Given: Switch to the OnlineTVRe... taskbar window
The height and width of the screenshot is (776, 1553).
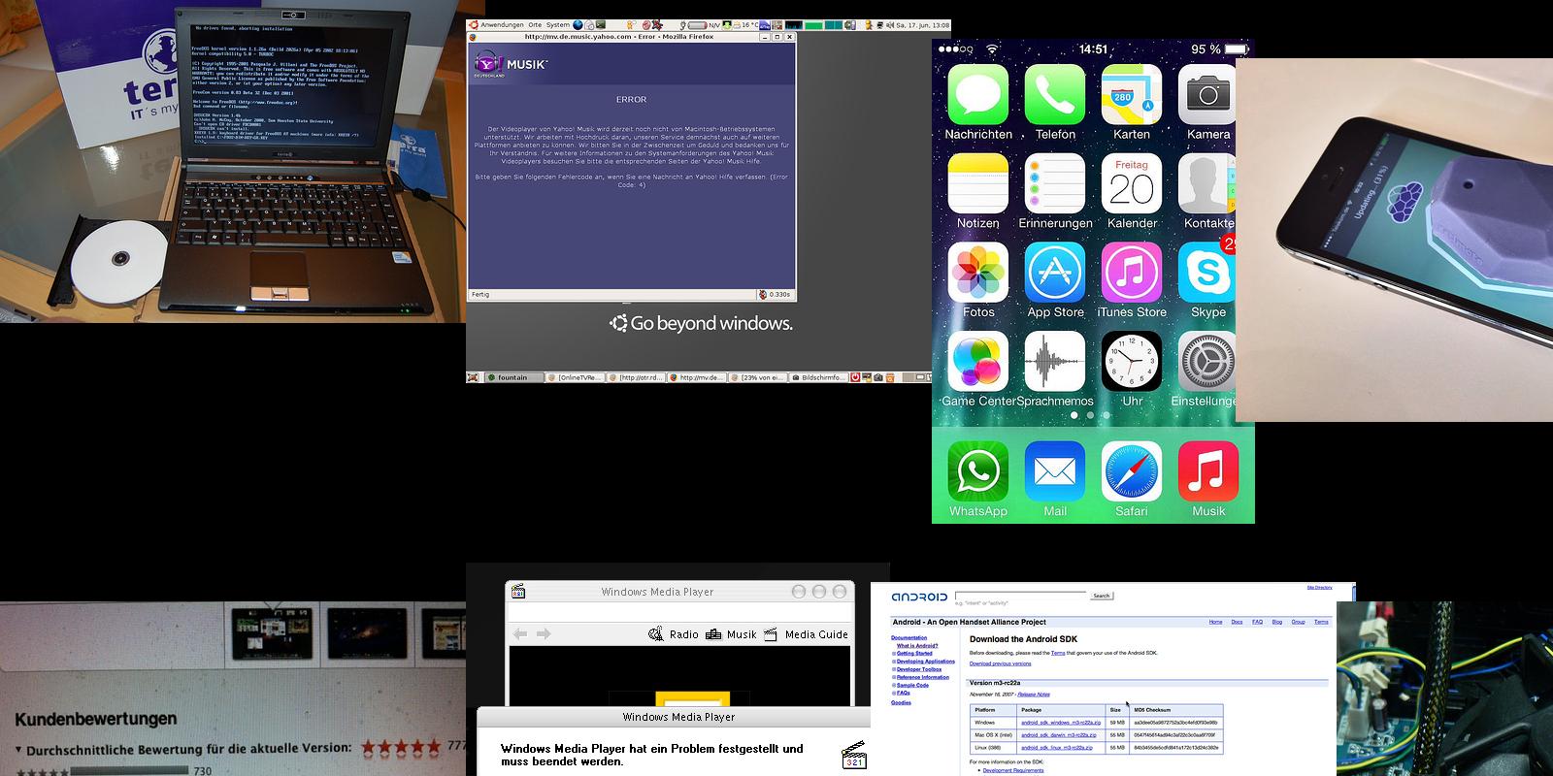Looking at the screenshot, I should pos(576,377).
